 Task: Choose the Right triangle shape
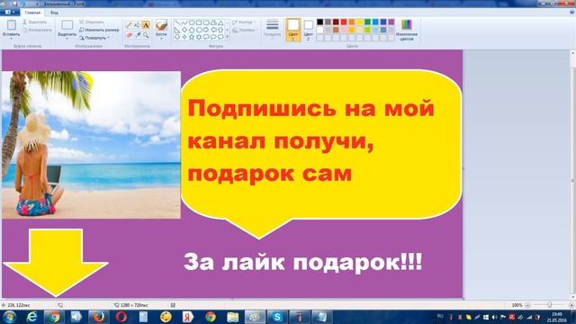click(x=177, y=30)
